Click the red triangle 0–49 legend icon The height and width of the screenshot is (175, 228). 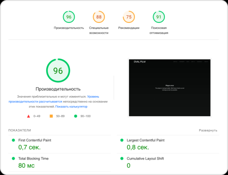point(28,116)
